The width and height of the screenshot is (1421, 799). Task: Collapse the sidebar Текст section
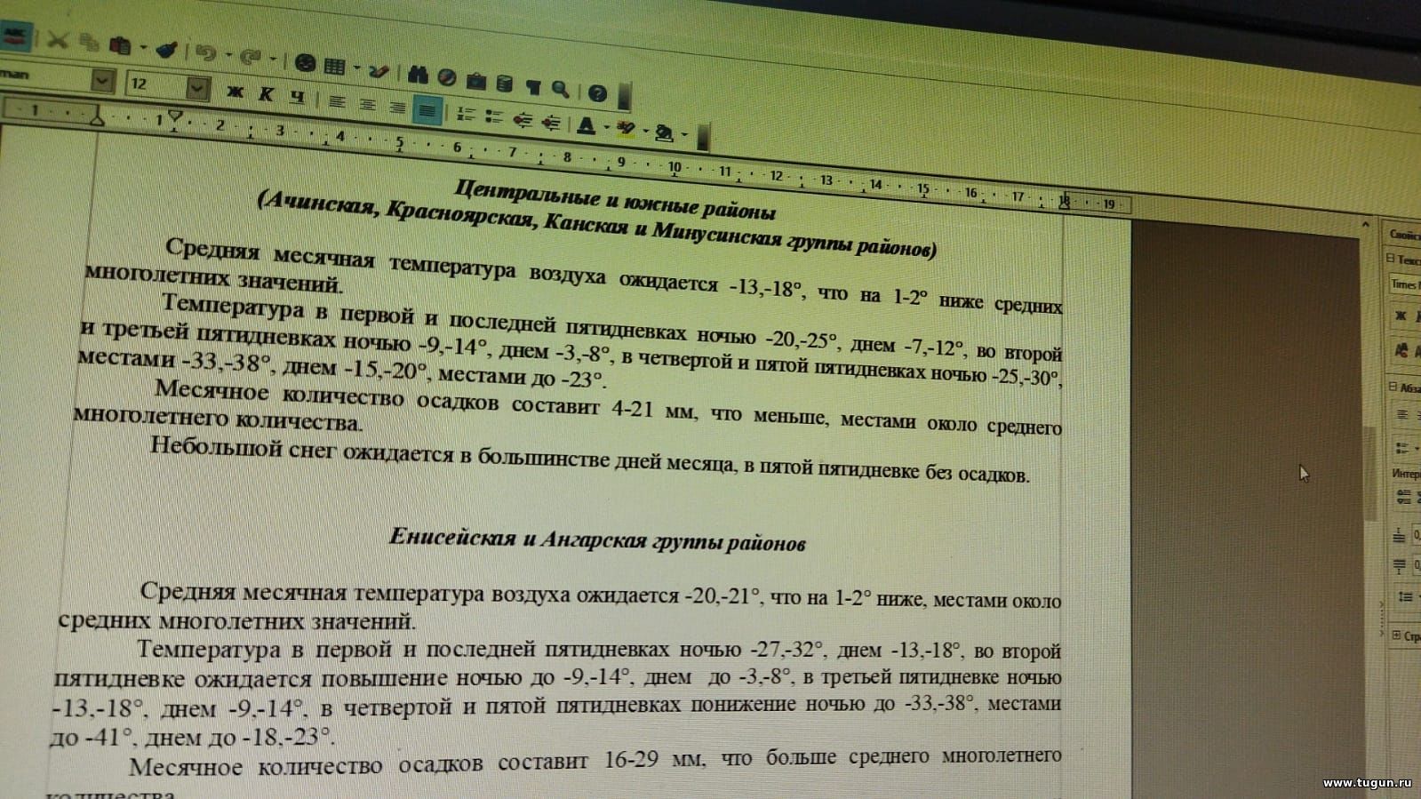(x=1392, y=258)
